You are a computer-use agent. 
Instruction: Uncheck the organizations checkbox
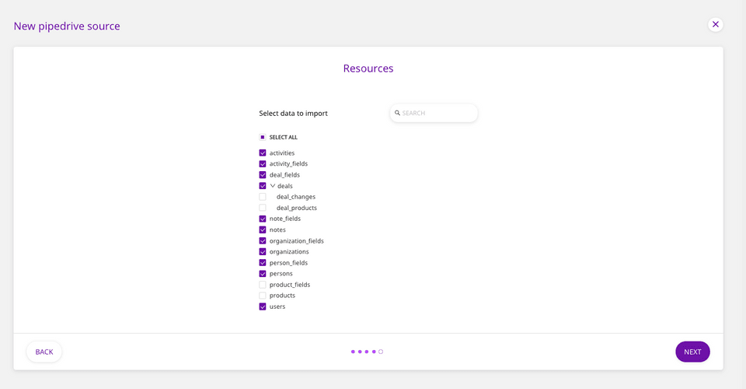point(263,252)
